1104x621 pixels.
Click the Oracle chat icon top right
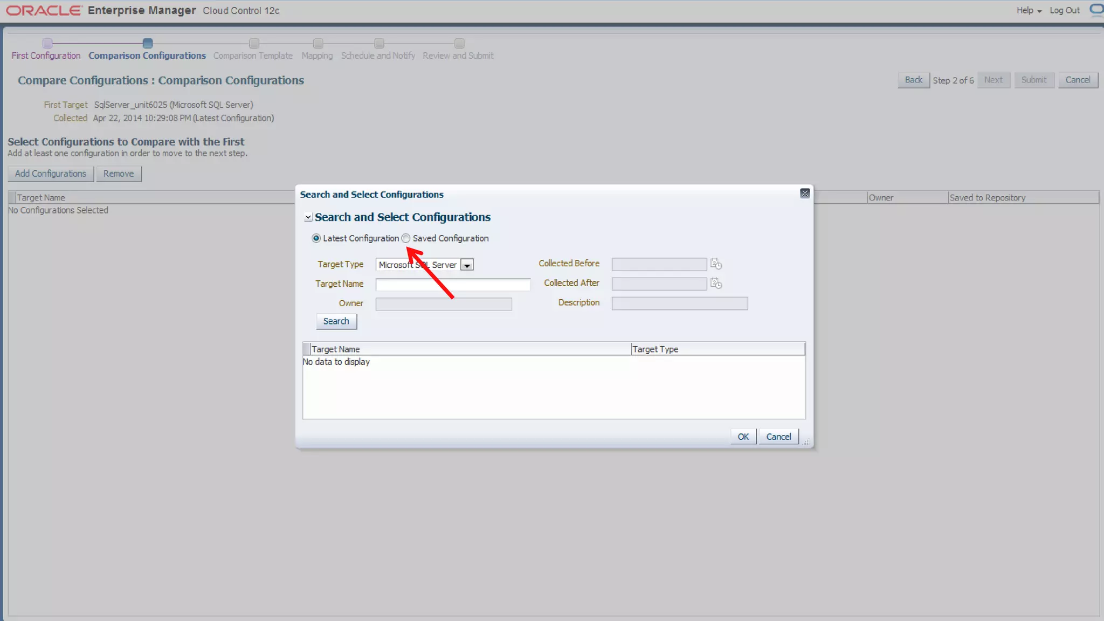point(1096,10)
